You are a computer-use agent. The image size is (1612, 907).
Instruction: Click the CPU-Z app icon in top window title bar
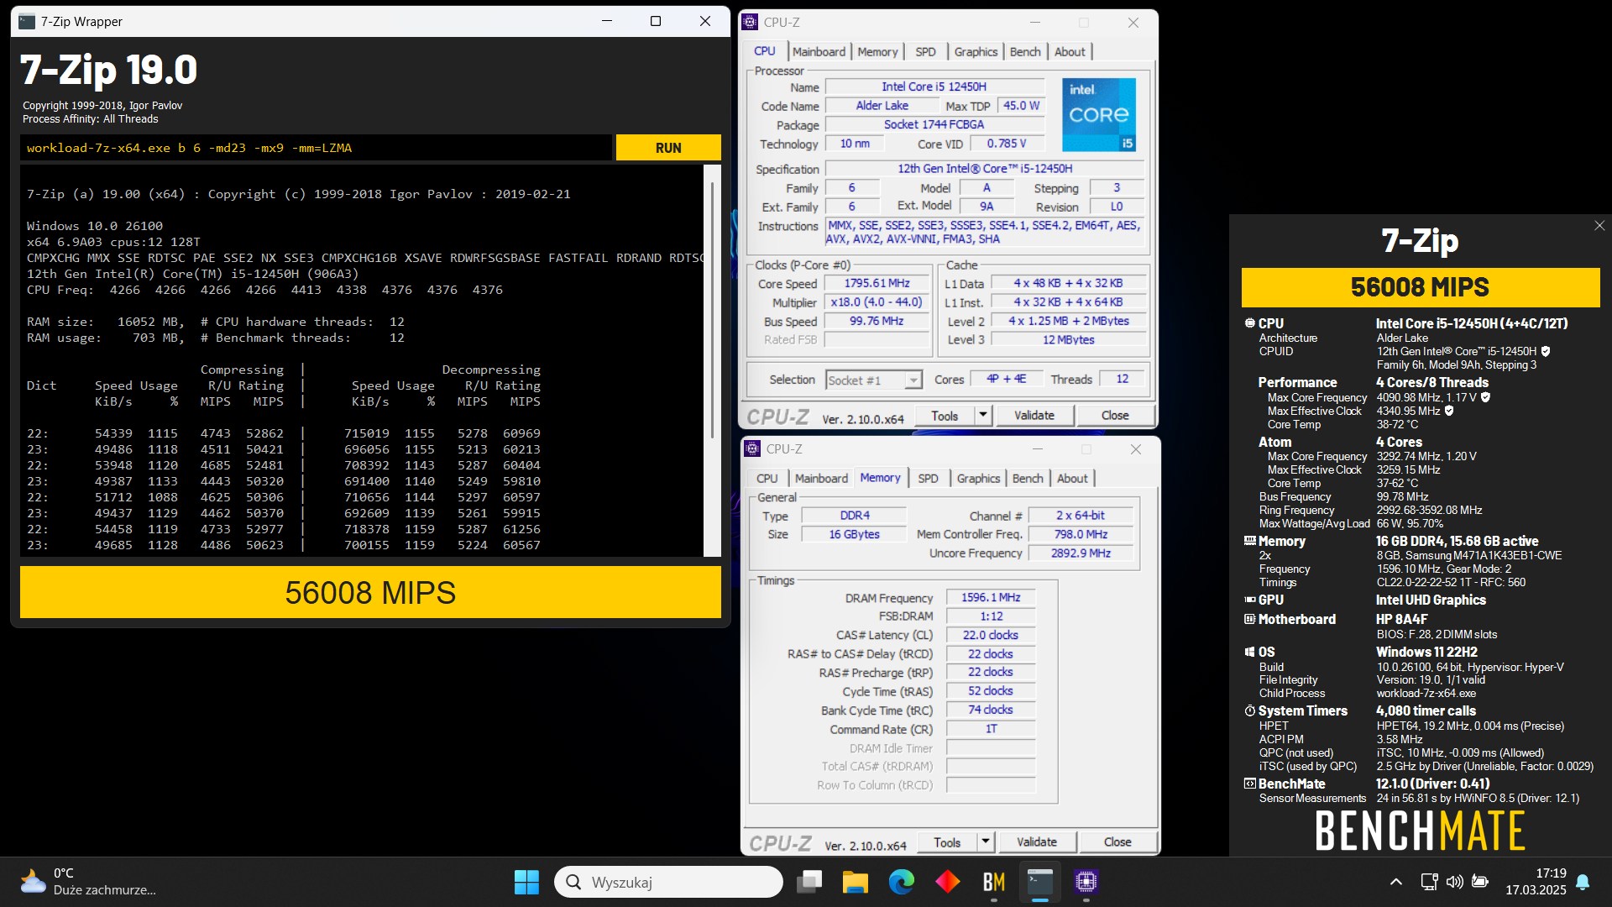click(750, 23)
